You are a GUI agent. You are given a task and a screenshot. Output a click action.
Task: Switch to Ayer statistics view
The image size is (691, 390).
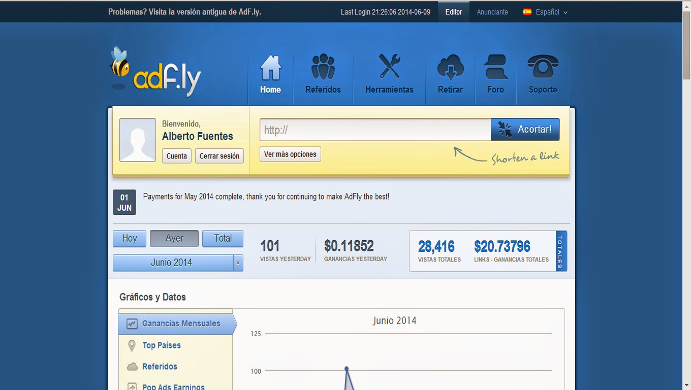point(174,238)
